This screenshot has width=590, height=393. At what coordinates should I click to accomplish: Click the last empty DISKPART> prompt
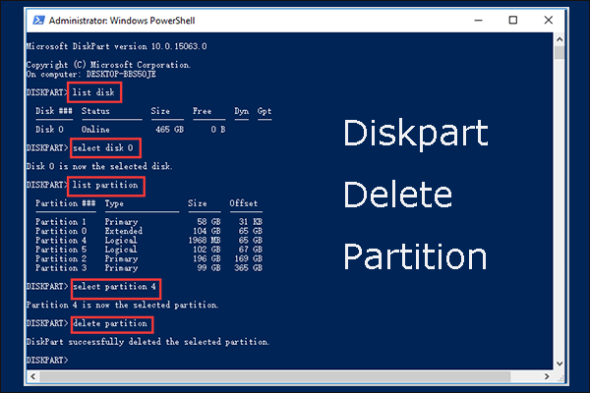[x=47, y=360]
